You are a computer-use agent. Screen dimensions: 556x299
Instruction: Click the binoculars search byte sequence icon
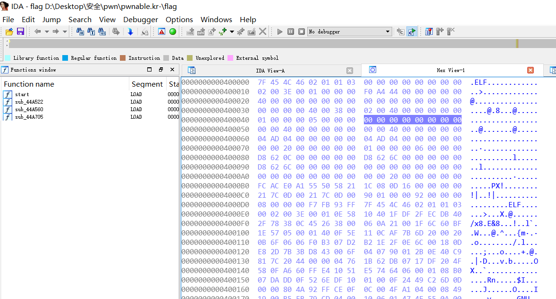tap(102, 32)
